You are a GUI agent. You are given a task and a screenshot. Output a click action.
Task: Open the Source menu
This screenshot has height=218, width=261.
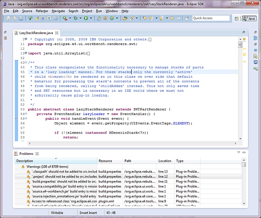click(x=27, y=11)
